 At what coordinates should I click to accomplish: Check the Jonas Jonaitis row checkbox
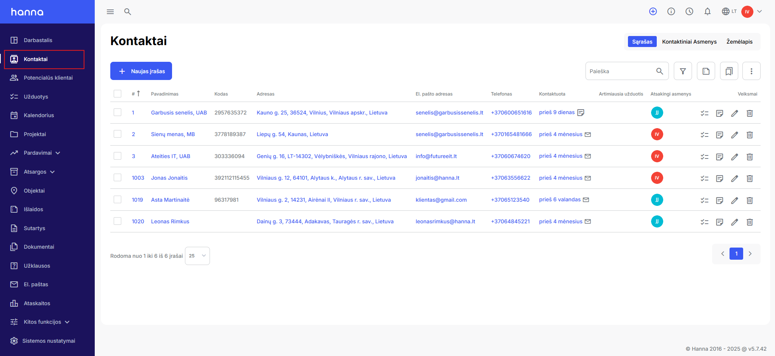coord(117,177)
